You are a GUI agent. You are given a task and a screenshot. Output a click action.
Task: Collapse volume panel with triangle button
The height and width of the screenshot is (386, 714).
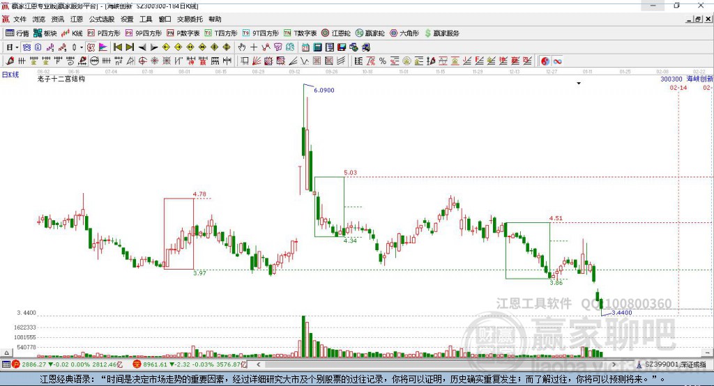(x=6, y=353)
